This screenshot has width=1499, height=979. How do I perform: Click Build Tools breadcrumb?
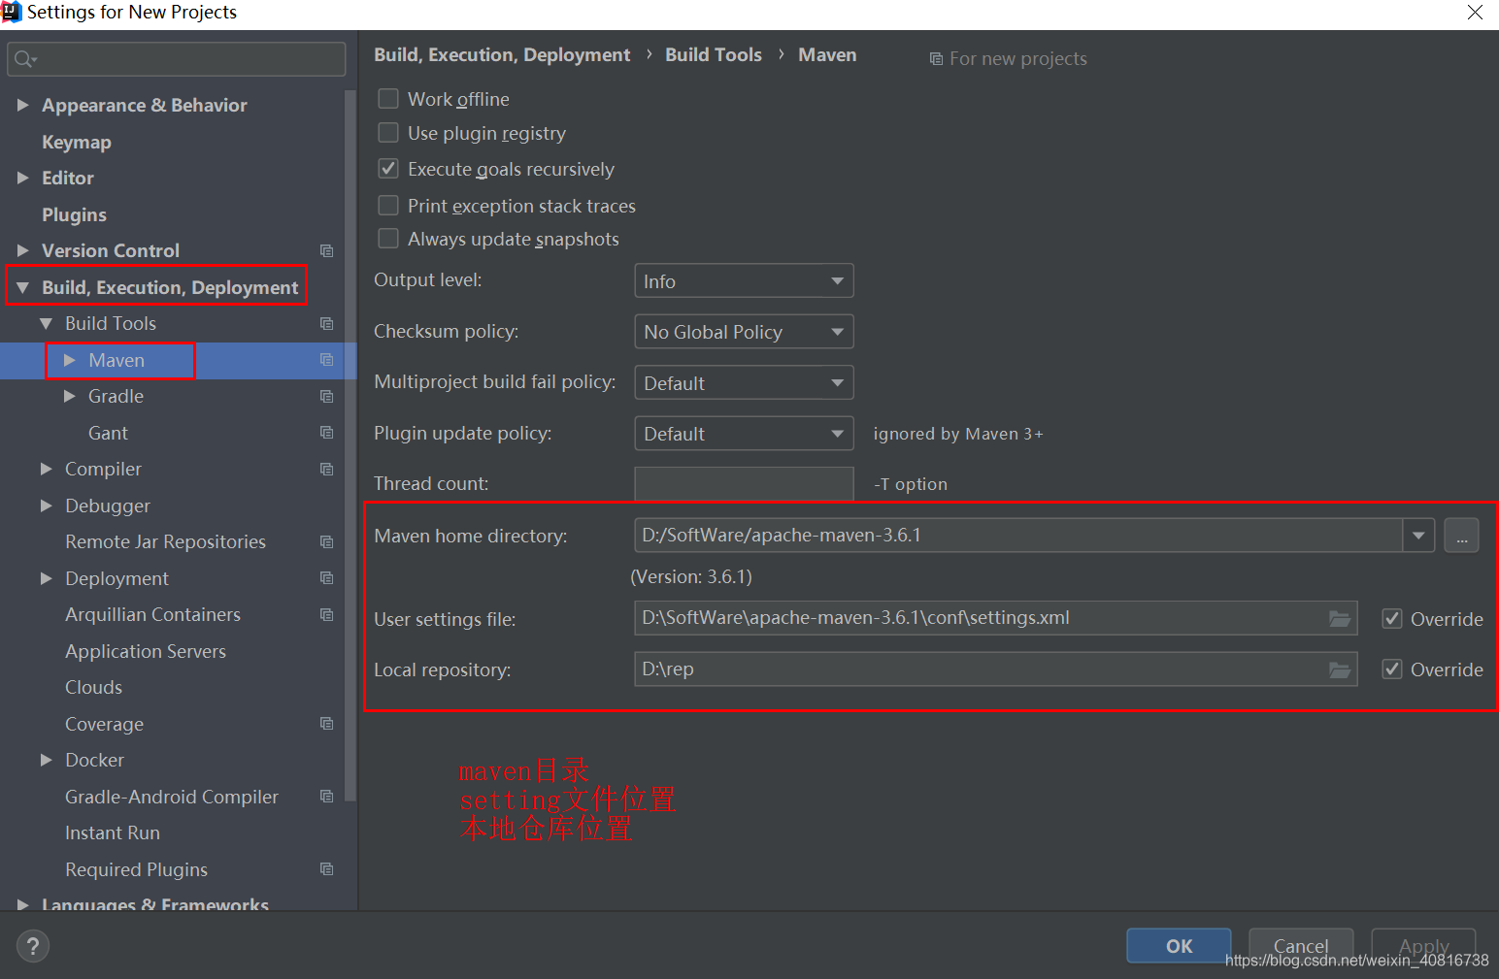(x=714, y=55)
